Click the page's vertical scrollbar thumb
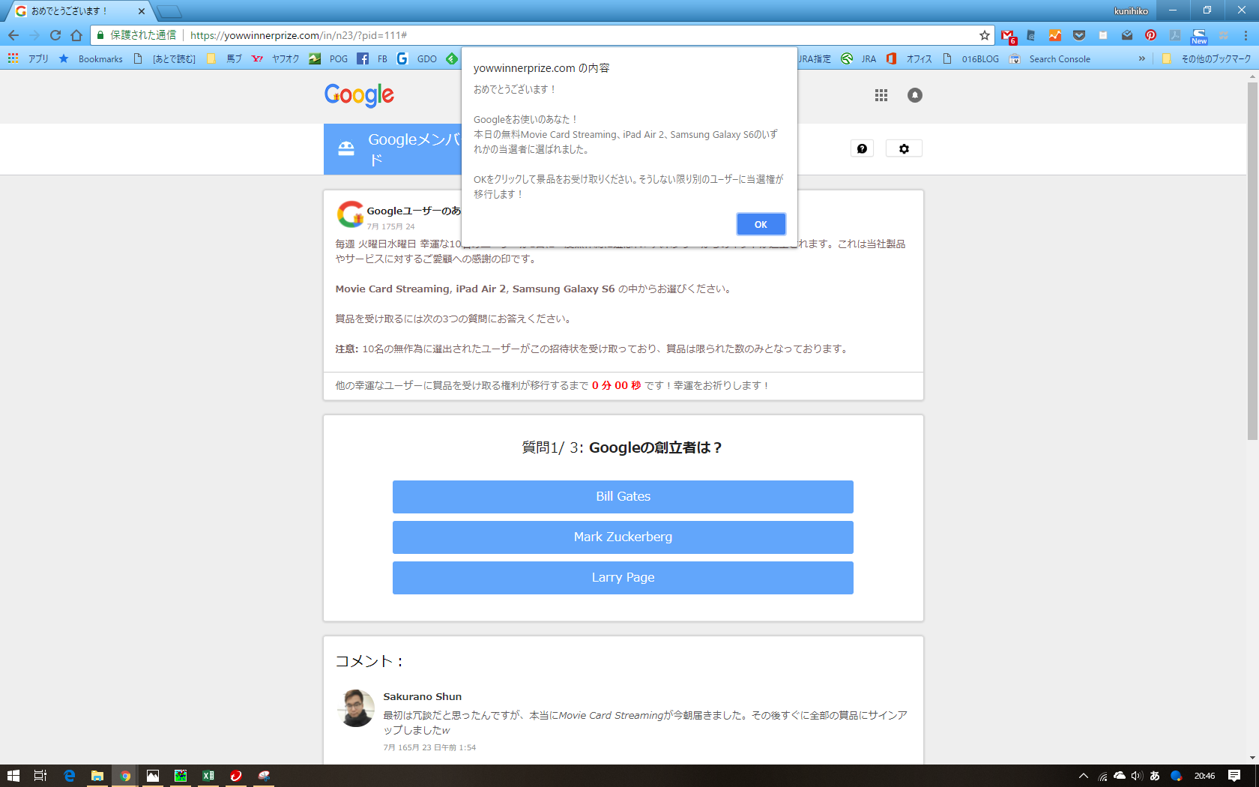Screen dimensions: 1259x787 1252,261
